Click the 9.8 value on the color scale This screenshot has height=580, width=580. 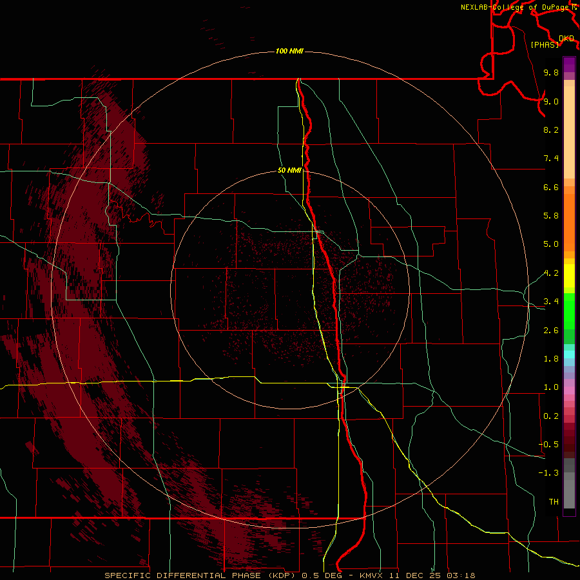click(551, 72)
